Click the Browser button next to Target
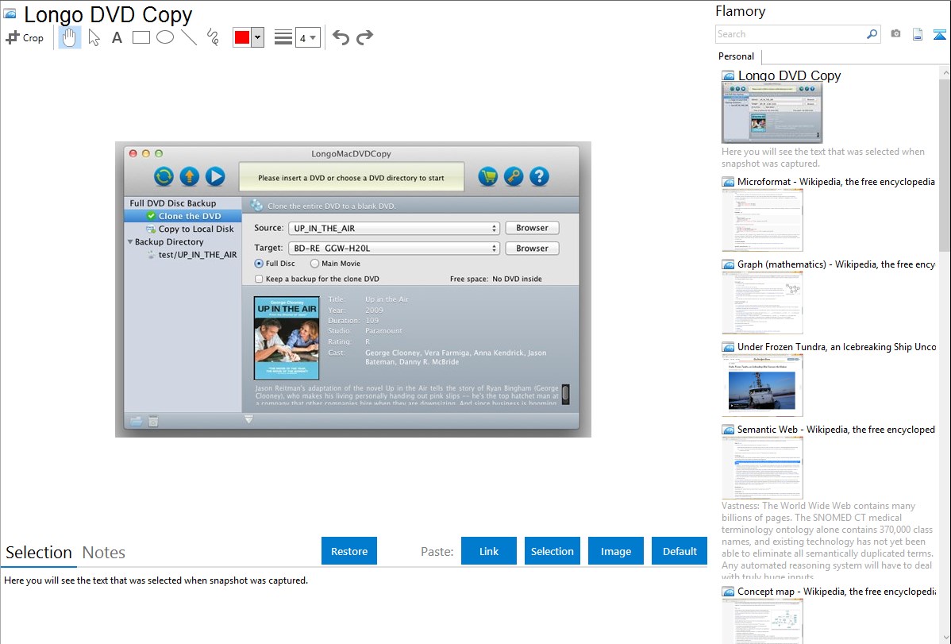 click(532, 249)
